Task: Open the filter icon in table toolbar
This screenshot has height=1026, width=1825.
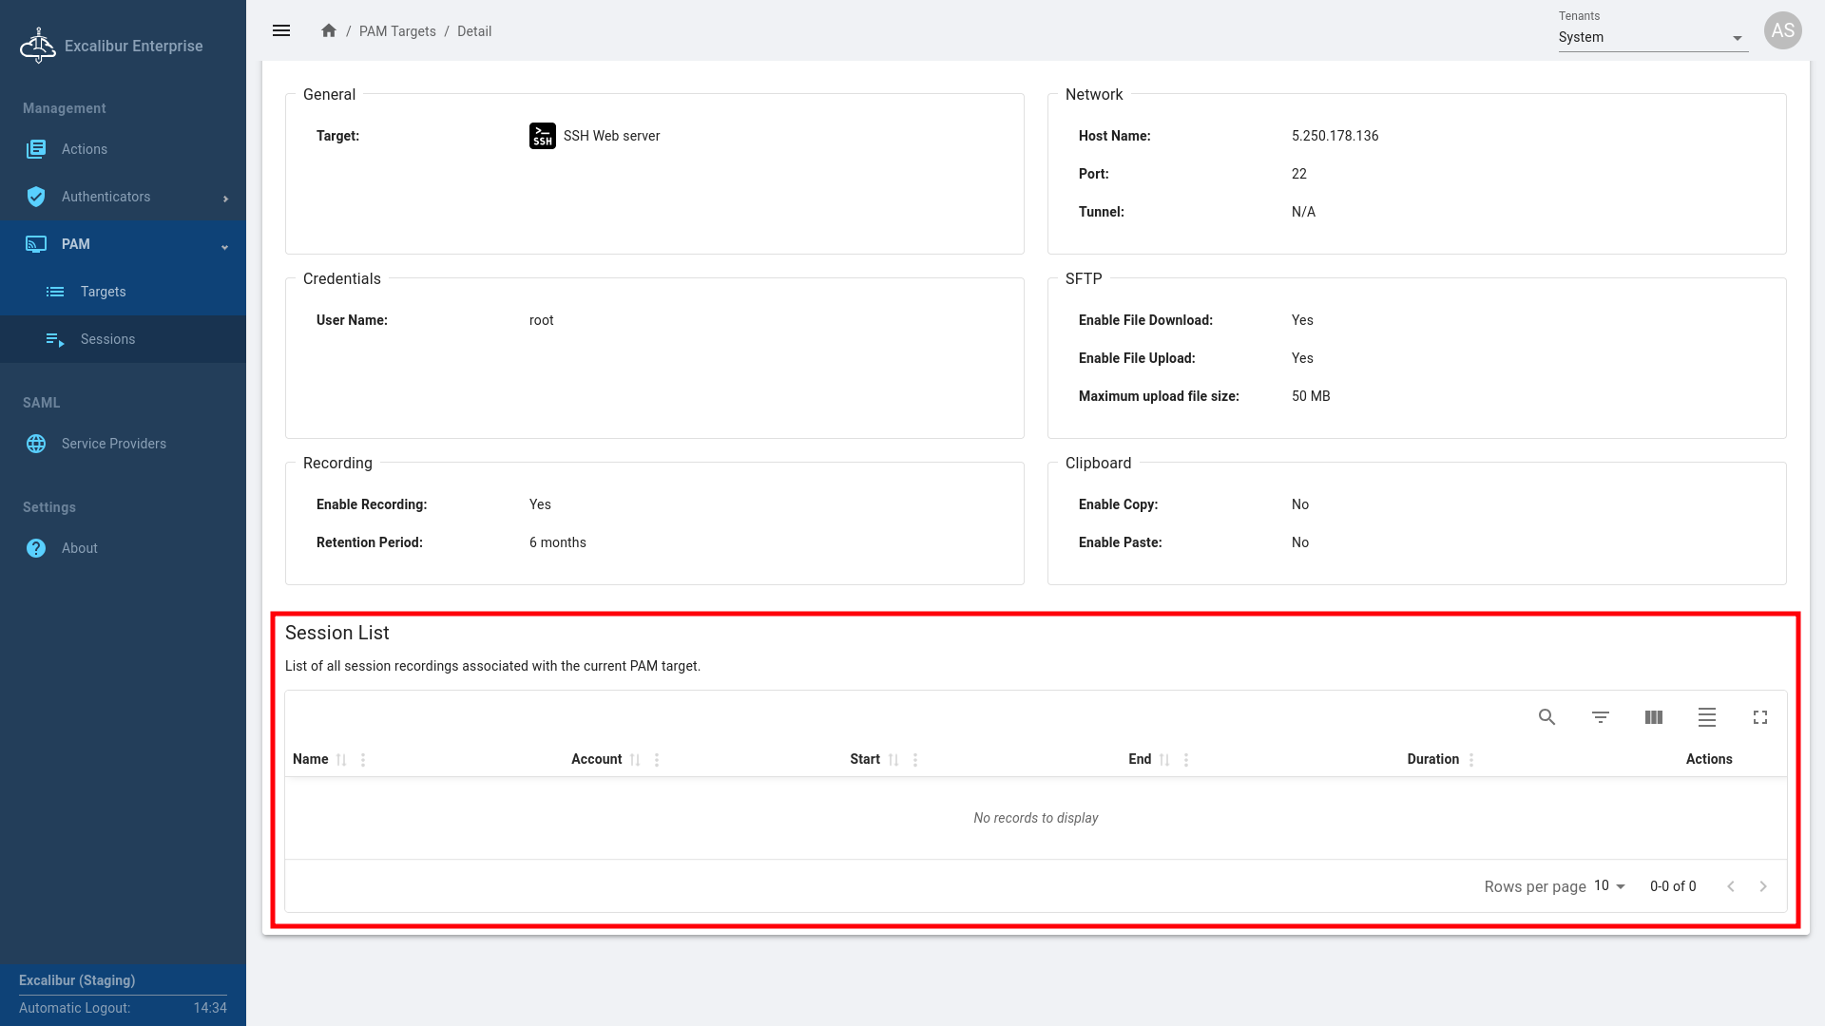Action: tap(1600, 717)
